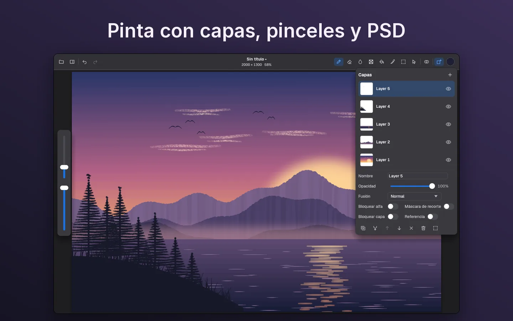Open the Fusión blend mode dropdown
This screenshot has height=321, width=513.
click(414, 197)
